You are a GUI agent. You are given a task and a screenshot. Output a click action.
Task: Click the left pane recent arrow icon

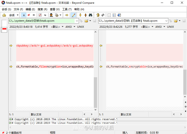pos(81,21)
